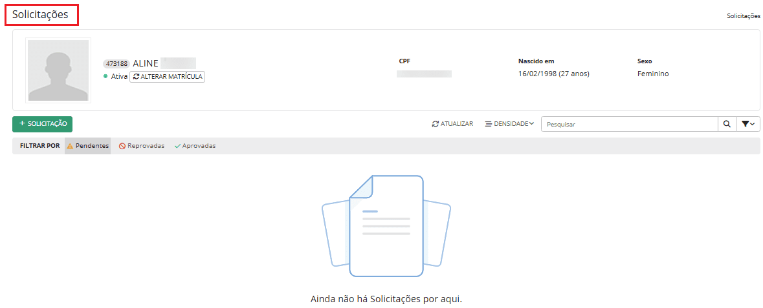Select the 473188 enrollment number badge

[x=116, y=64]
